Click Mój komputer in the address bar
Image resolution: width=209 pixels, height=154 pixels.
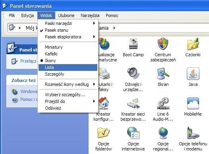pyautogui.click(x=32, y=28)
